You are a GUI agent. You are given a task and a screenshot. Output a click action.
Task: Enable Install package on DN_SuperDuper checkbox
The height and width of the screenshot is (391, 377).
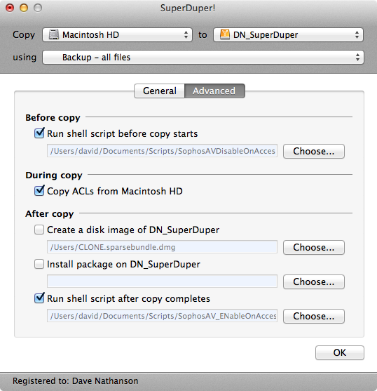[39, 264]
